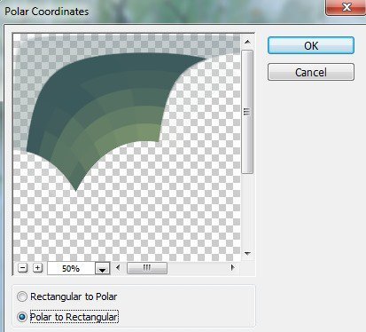Click the horizontal scrollbar thumb of the preview

(147, 268)
